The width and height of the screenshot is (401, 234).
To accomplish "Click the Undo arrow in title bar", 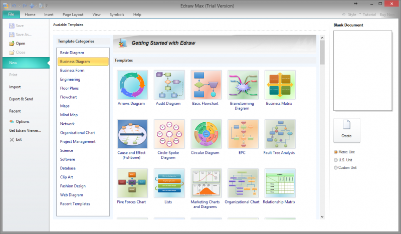I will 14,6.
